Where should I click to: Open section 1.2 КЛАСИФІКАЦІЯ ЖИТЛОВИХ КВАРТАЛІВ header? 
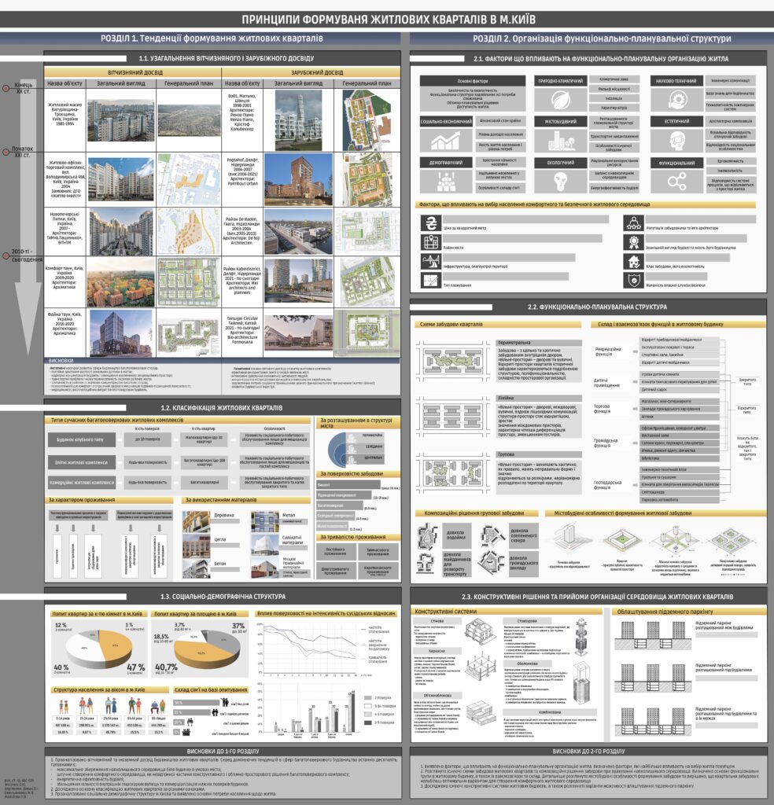221,408
